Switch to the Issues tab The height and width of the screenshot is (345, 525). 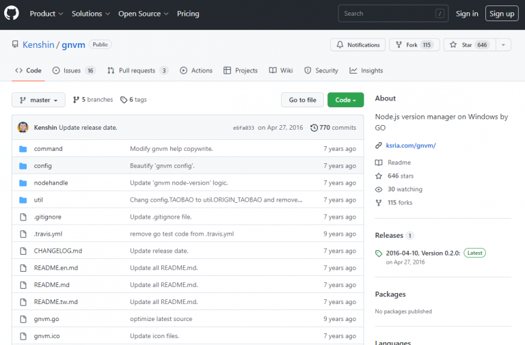pos(72,70)
